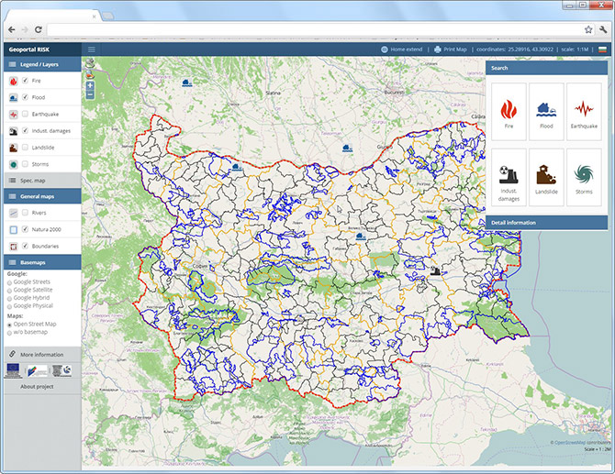
Task: Uncheck the Fire layer checkbox
Action: click(25, 81)
